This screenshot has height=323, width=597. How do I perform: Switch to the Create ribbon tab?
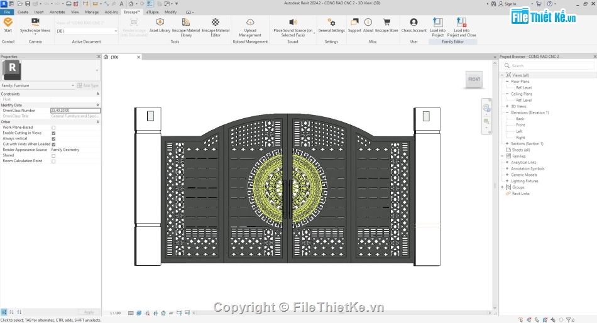point(23,12)
